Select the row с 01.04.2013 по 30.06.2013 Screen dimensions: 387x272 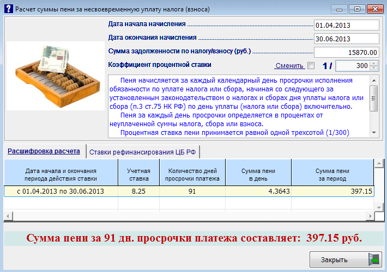(x=189, y=191)
